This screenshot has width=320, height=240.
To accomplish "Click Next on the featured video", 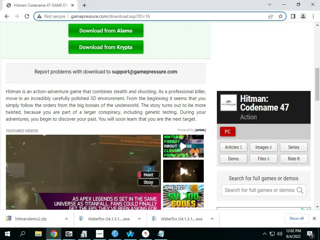I will click(148, 175).
